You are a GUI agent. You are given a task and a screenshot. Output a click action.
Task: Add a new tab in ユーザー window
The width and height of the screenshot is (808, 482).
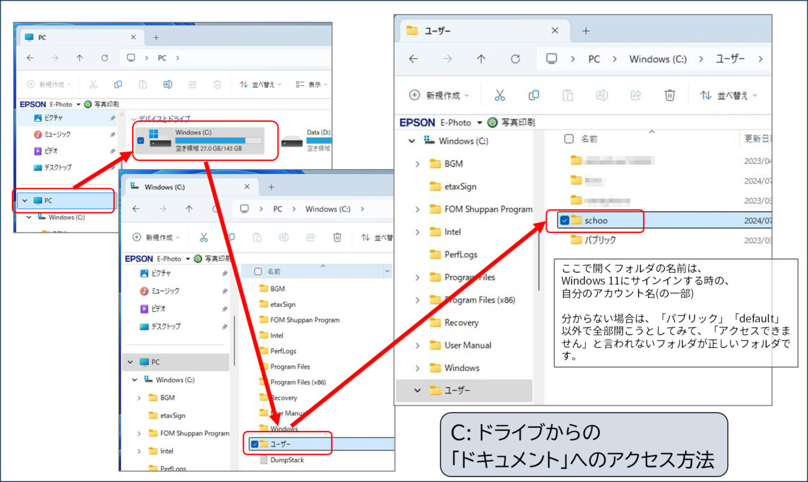tap(586, 30)
